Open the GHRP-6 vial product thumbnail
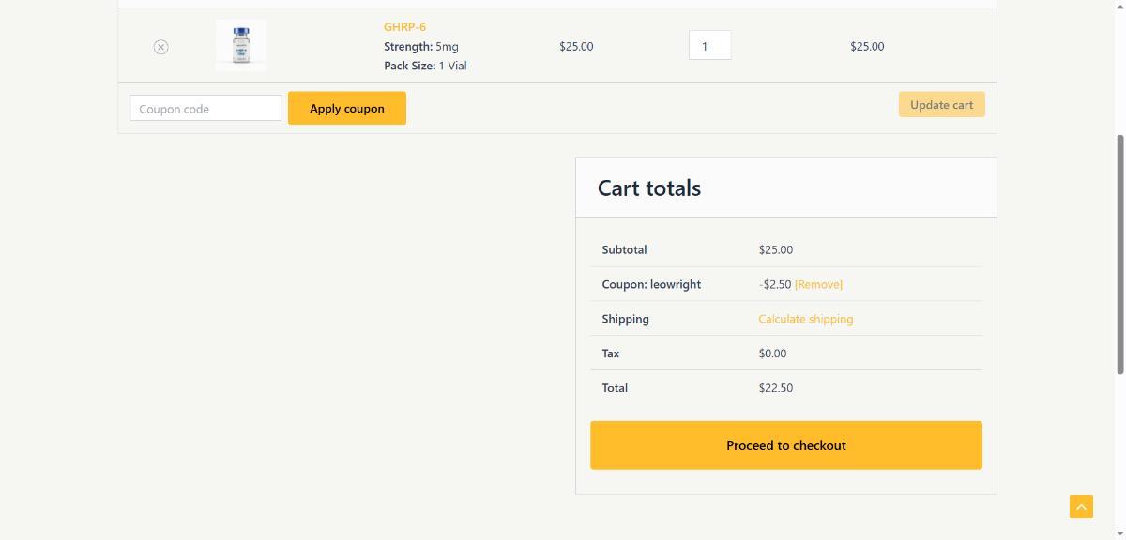This screenshot has width=1126, height=540. 241,46
